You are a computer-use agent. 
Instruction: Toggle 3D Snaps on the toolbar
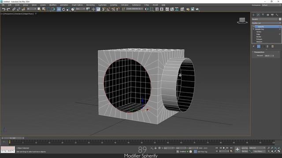tap(104, 9)
